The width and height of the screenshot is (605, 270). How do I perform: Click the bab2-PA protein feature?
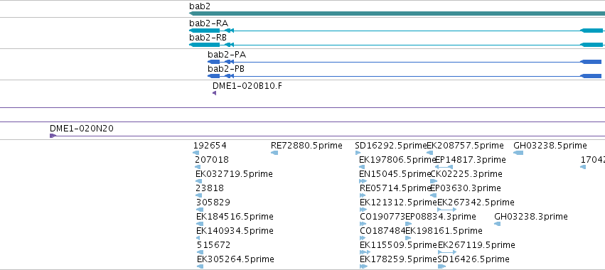point(405,62)
